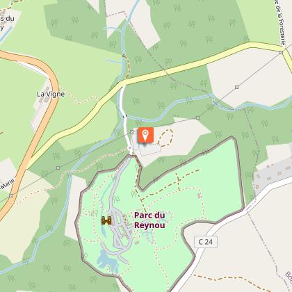Click the power line tower at the top right

281,53
